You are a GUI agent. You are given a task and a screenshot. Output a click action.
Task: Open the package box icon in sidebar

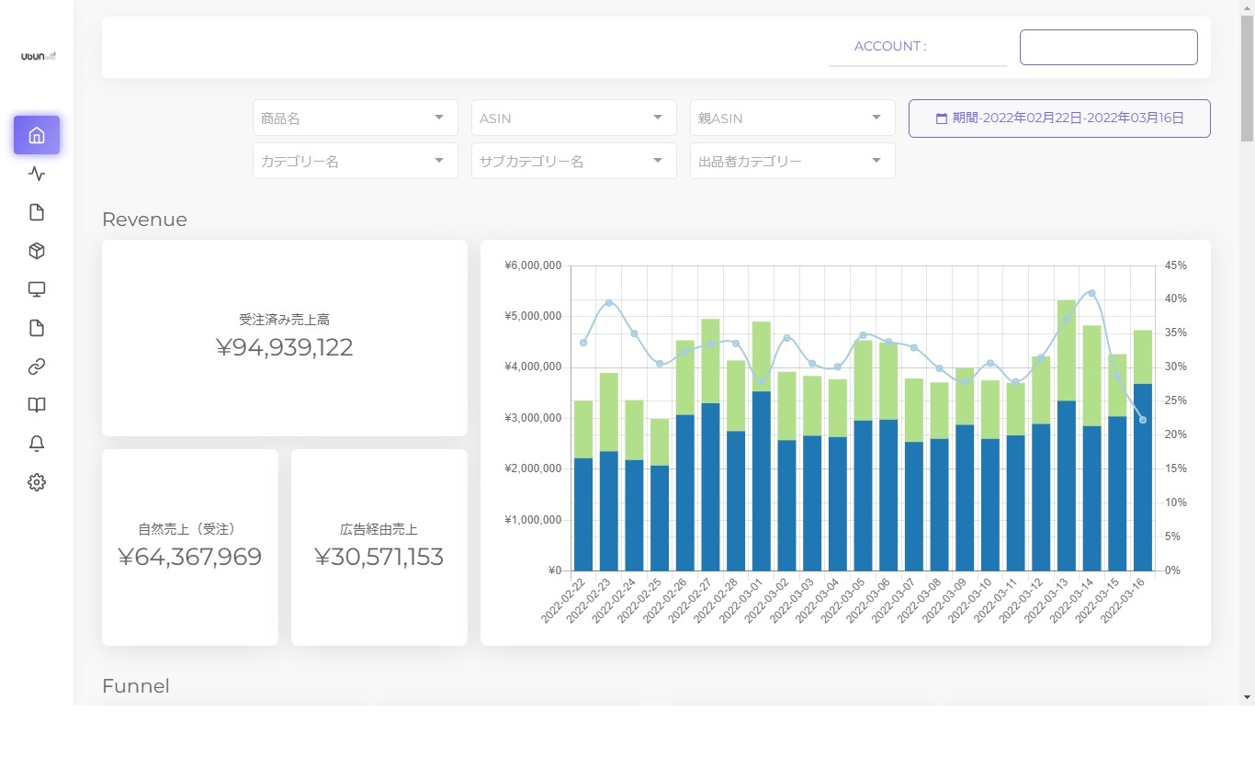point(37,251)
